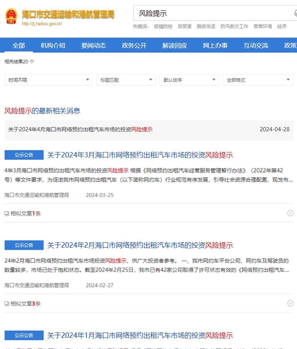This screenshot has height=349, width=297.
Task: Click the date 2024-02-27
Action: click(100, 285)
